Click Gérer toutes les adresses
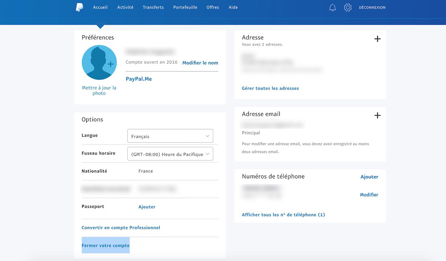 tap(270, 88)
